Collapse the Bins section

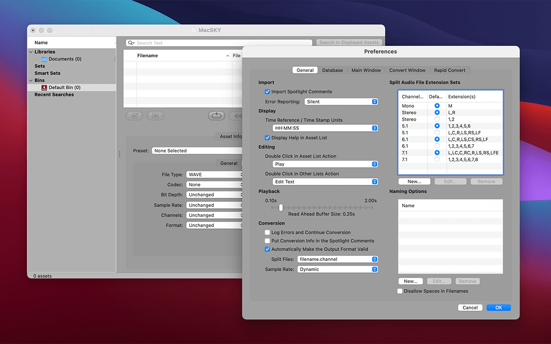coord(32,80)
